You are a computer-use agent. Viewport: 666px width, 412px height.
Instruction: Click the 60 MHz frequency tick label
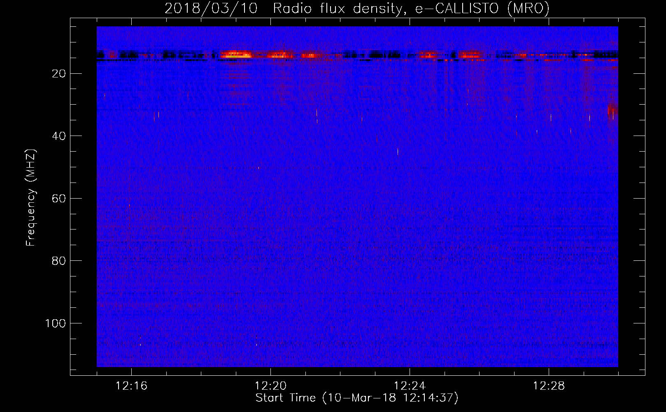click(59, 199)
